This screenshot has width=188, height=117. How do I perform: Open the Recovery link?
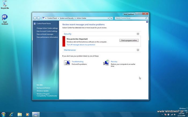(114, 61)
